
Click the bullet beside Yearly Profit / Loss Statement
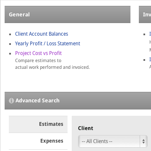tap(10, 44)
